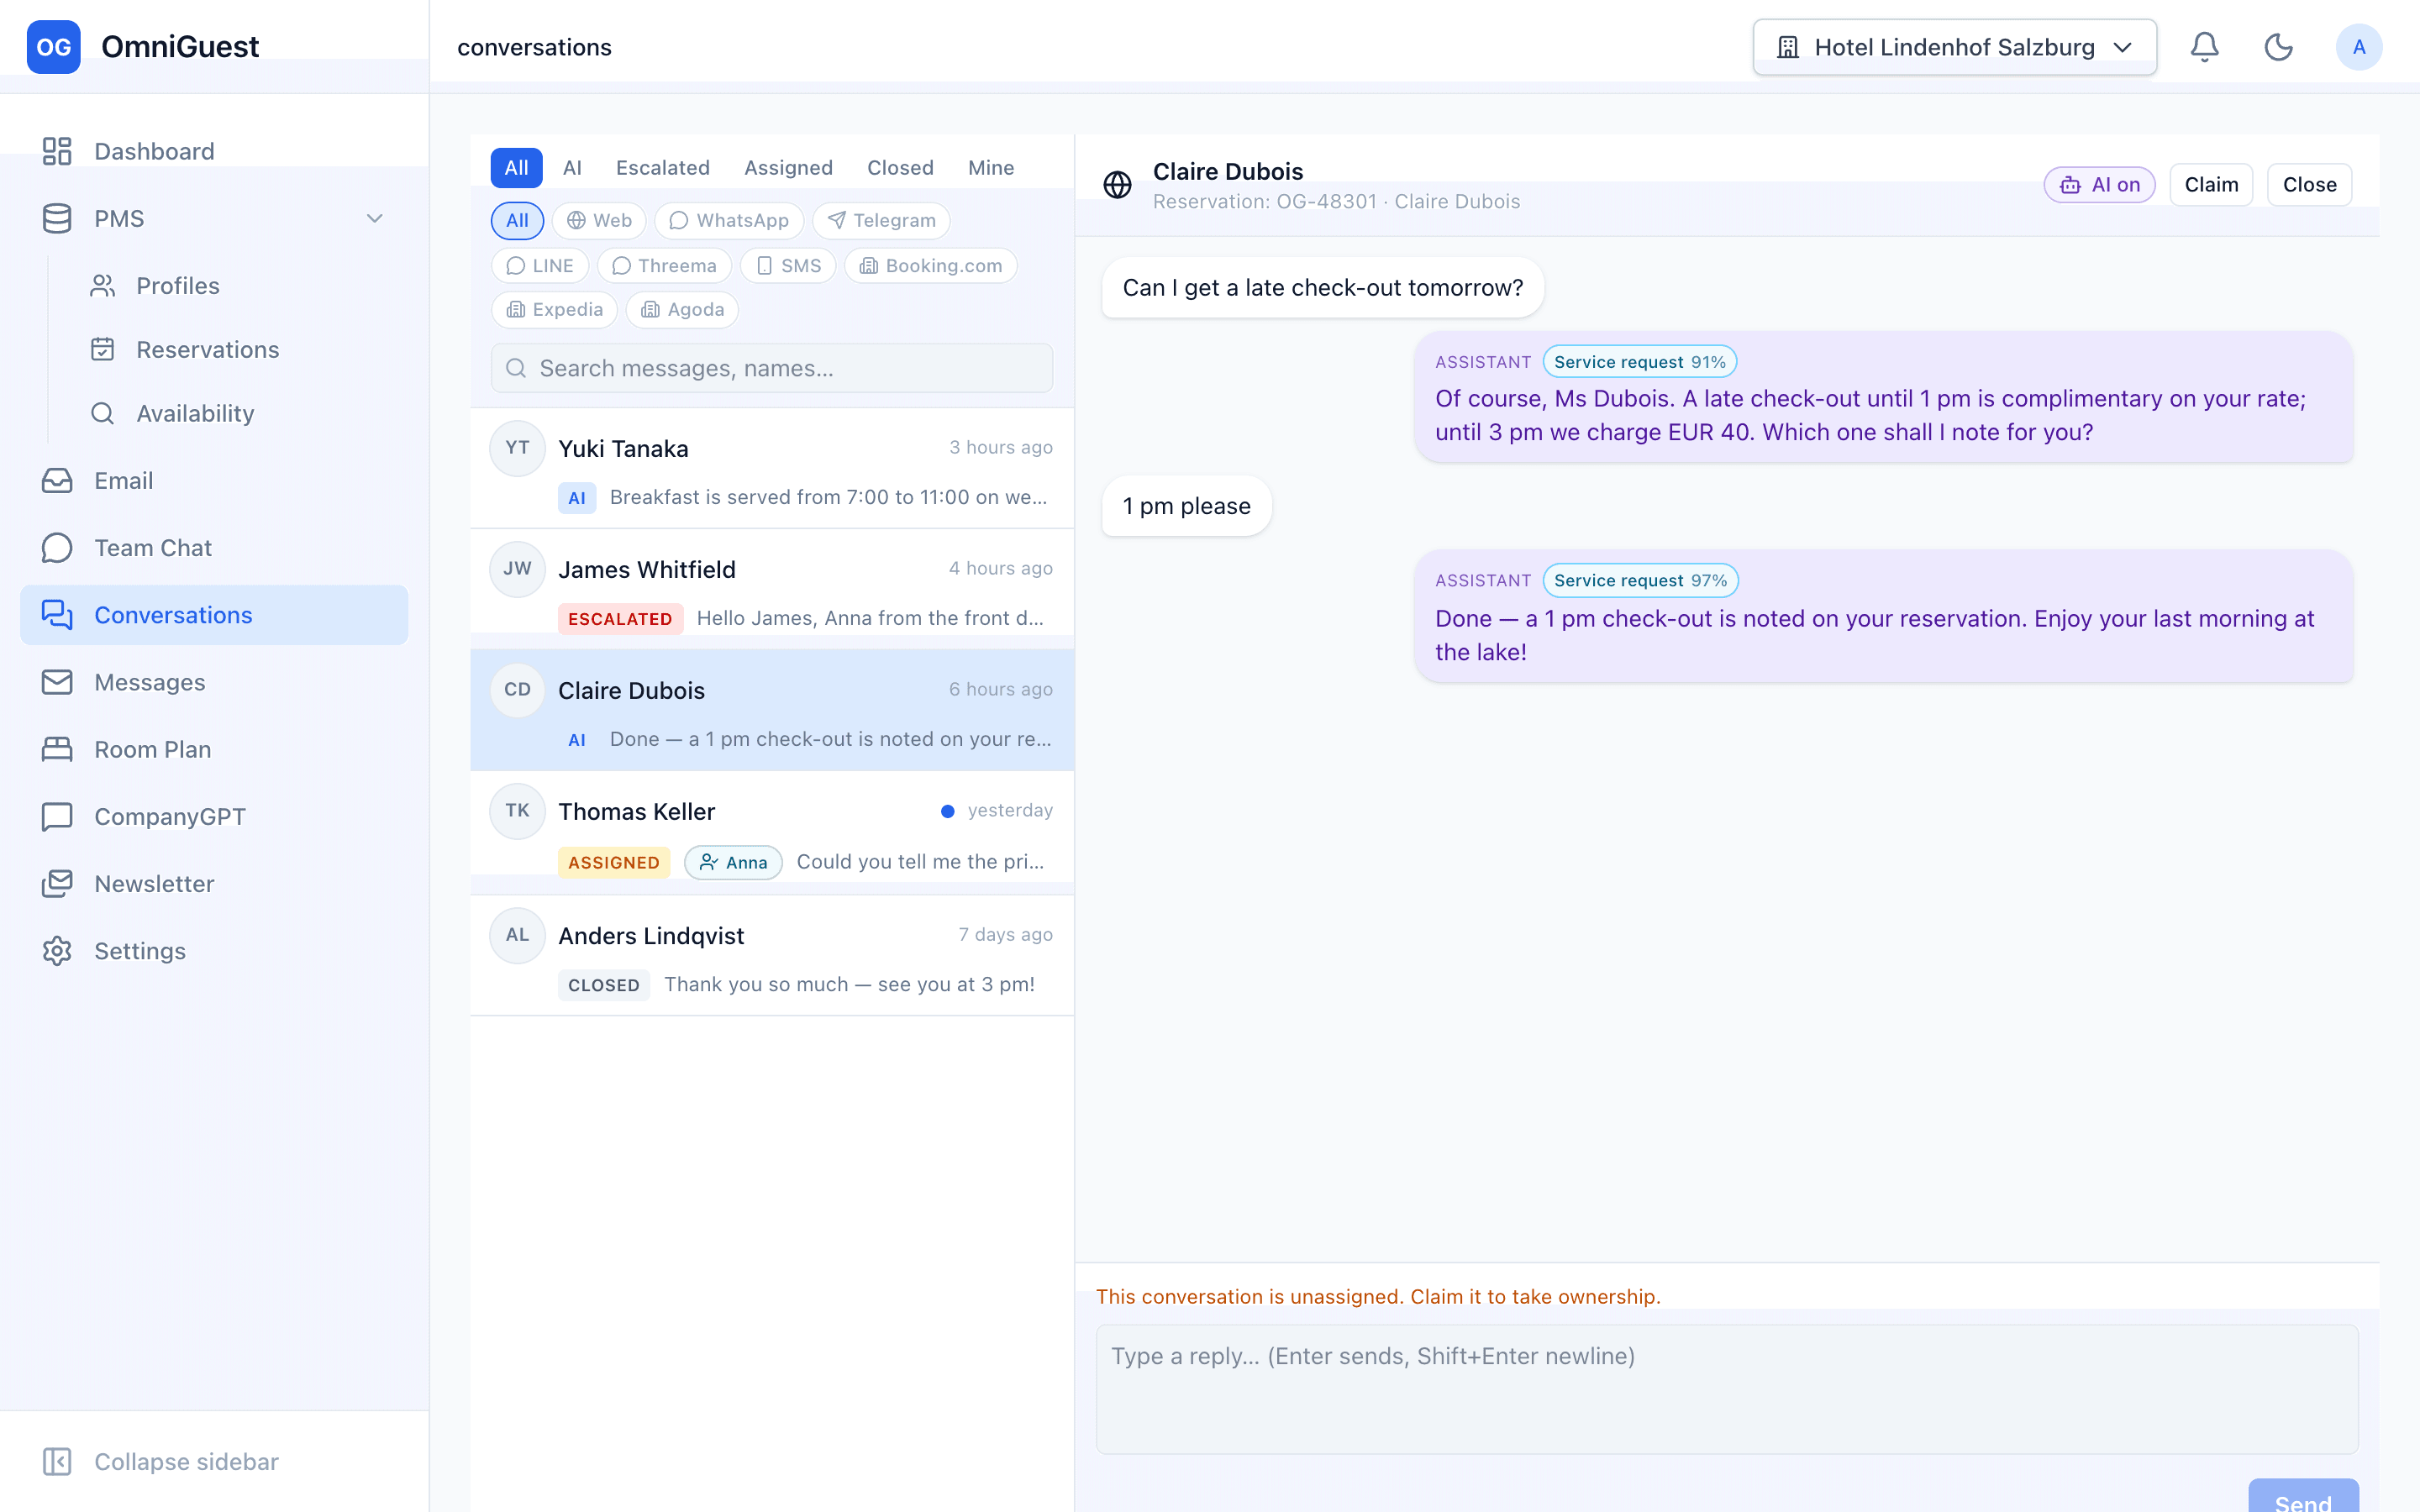
Task: Filter by LINE channel
Action: (x=540, y=266)
